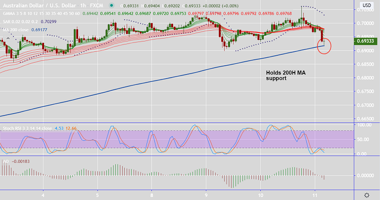This screenshot has height=200, width=380.
Task: Click the 'Holds 200H MA support' text annotation
Action: click(x=285, y=76)
